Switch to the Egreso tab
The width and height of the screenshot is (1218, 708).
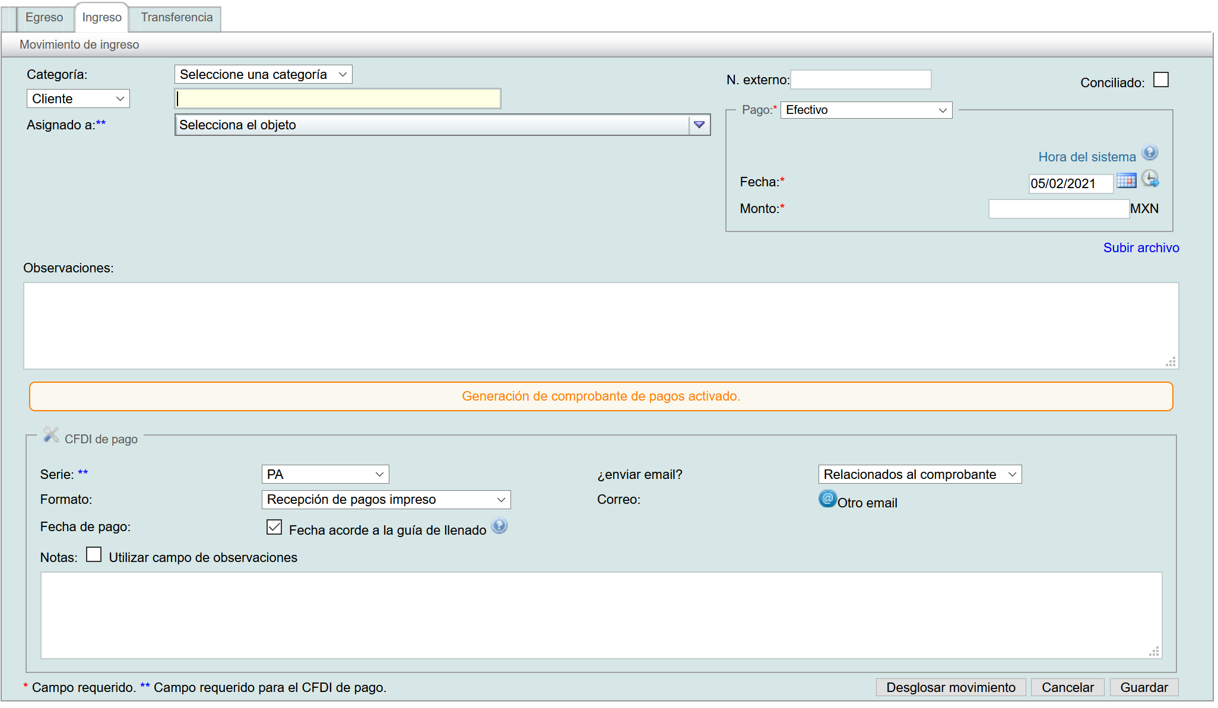tap(44, 18)
